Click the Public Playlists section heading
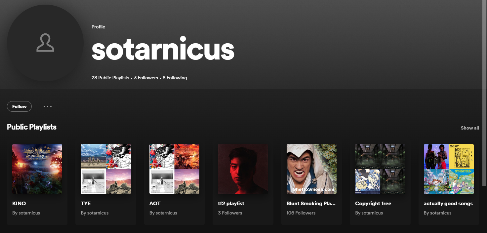Screen dimensions: 487x233 [32, 127]
